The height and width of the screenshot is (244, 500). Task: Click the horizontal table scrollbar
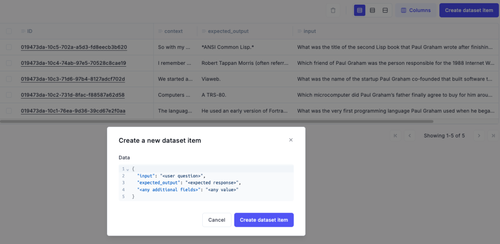[217, 121]
